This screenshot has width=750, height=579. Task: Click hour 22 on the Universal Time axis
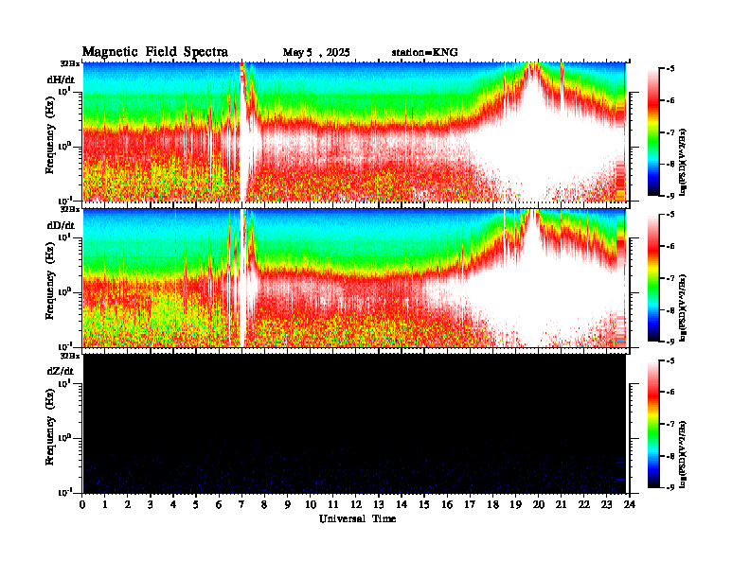[x=583, y=504]
